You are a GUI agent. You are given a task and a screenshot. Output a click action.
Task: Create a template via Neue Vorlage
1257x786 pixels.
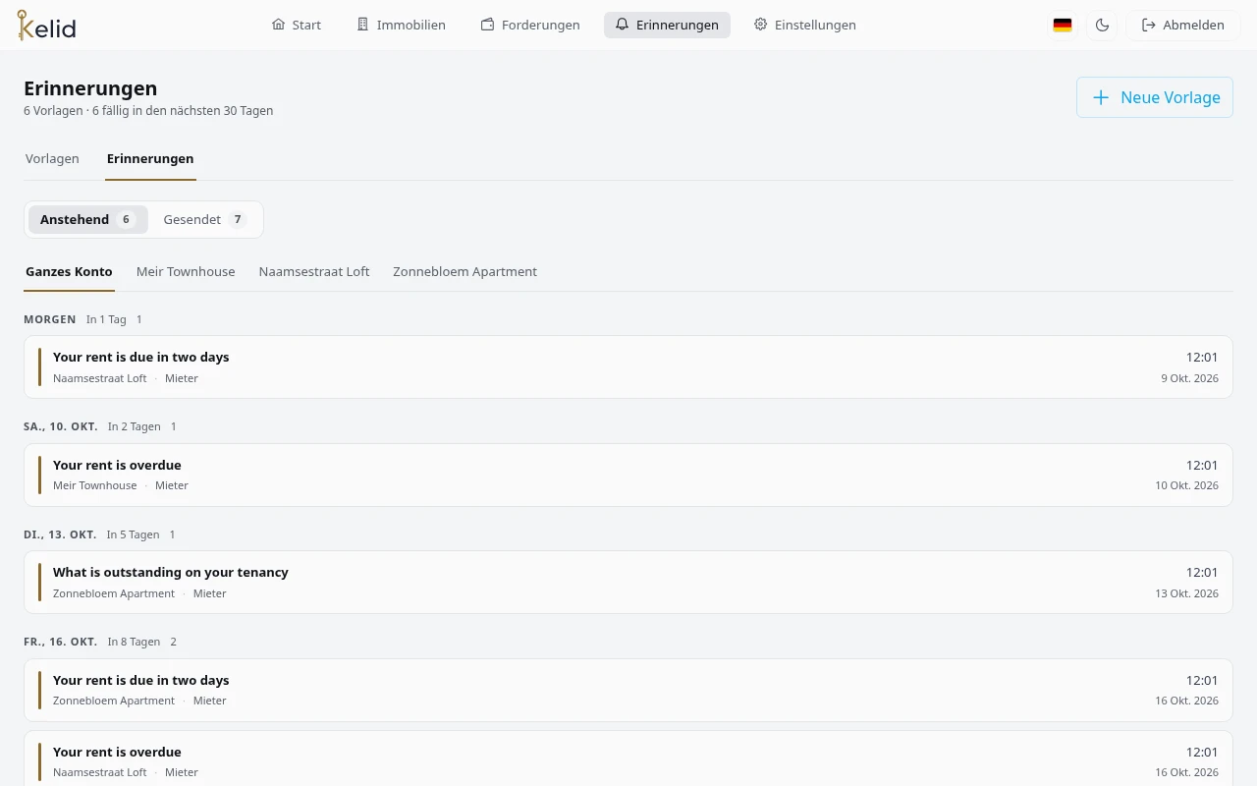[1155, 97]
